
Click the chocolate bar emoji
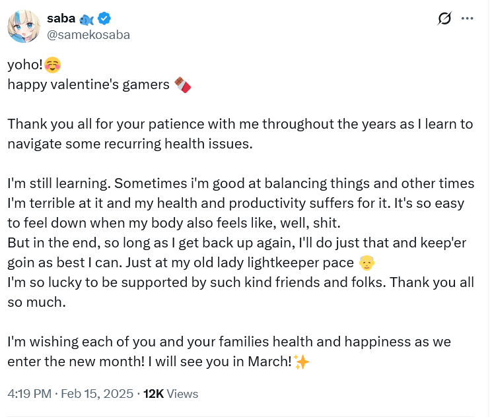tap(182, 85)
